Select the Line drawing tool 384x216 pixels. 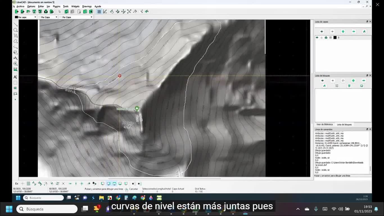click(x=15, y=24)
